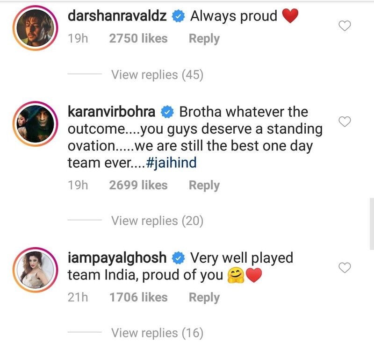374x343 pixels.
Task: Click the scrollbar thumb on the right edge
Action: point(372,223)
